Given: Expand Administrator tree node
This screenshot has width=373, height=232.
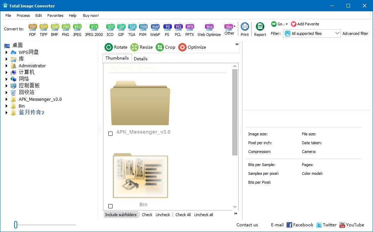Looking at the screenshot, I should coord(7,66).
